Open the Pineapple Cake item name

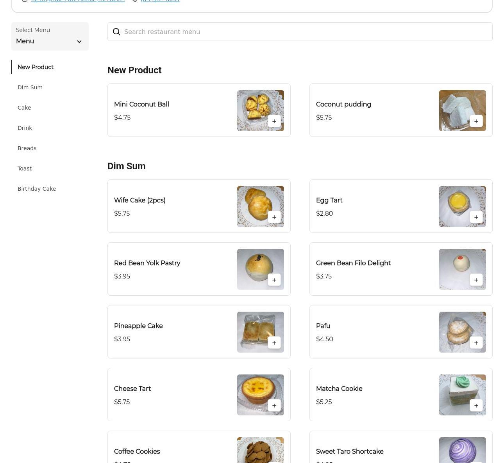(x=138, y=326)
